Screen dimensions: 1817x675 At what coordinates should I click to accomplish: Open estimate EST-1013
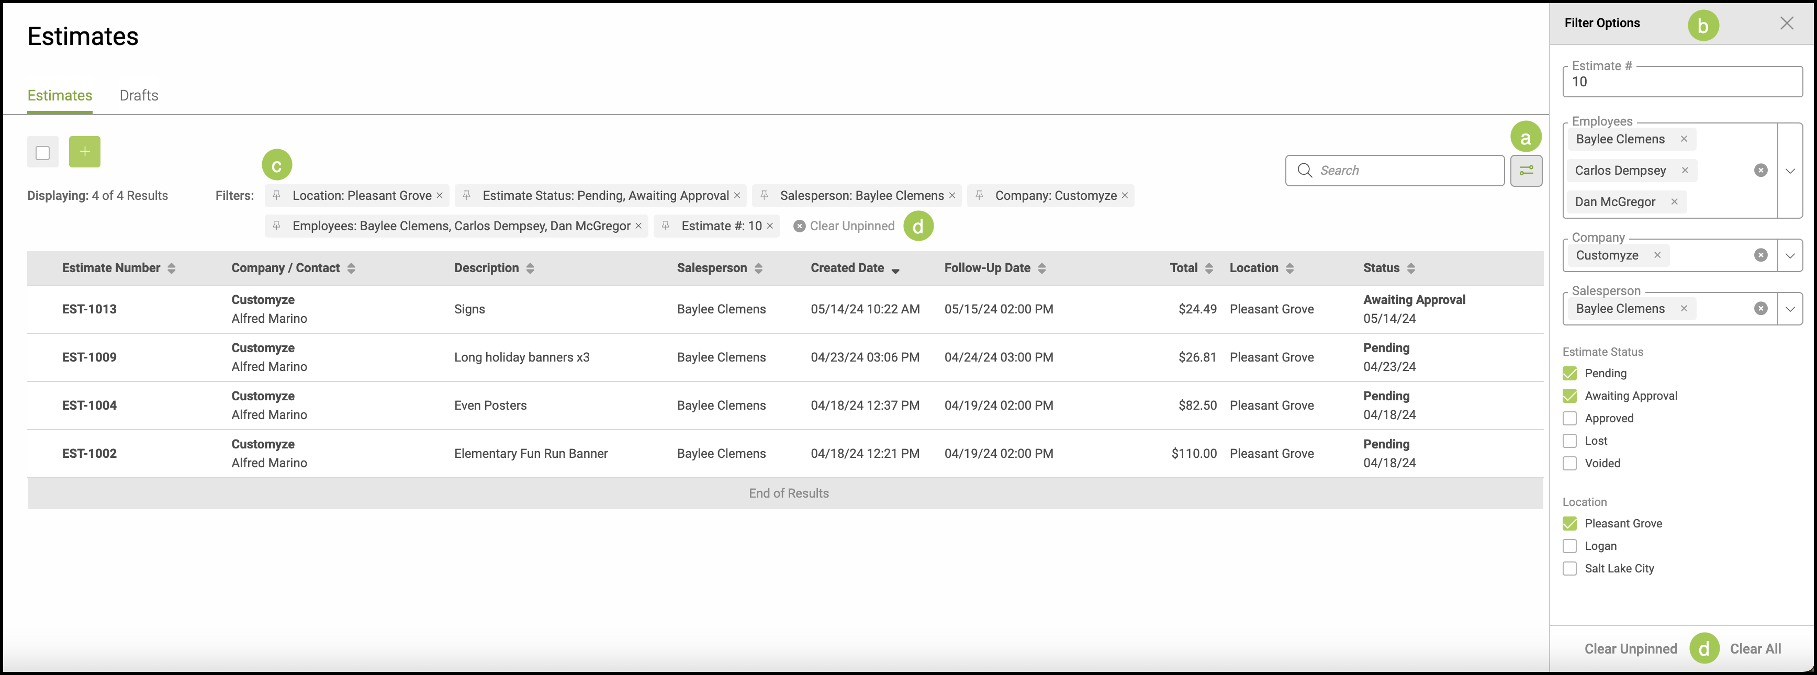(89, 309)
